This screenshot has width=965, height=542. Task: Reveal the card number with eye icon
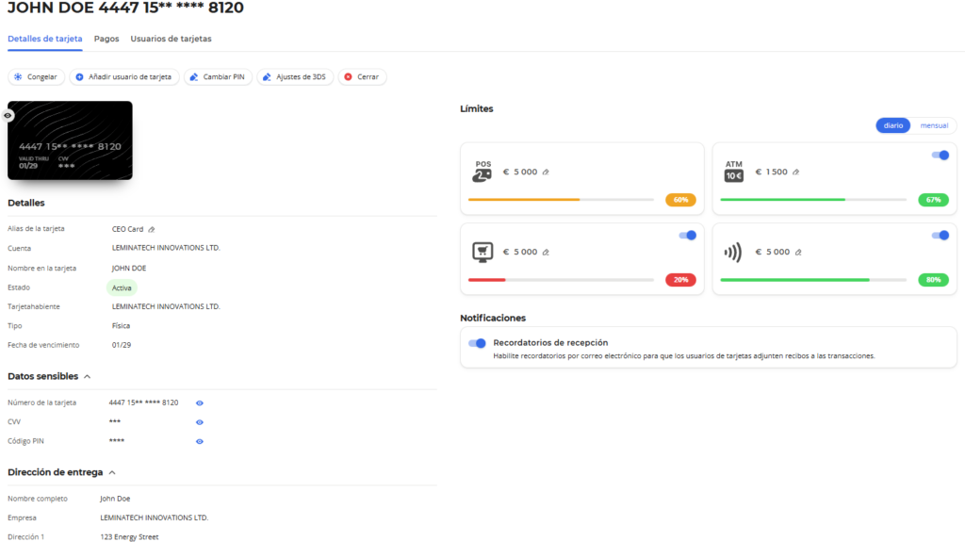(x=199, y=402)
